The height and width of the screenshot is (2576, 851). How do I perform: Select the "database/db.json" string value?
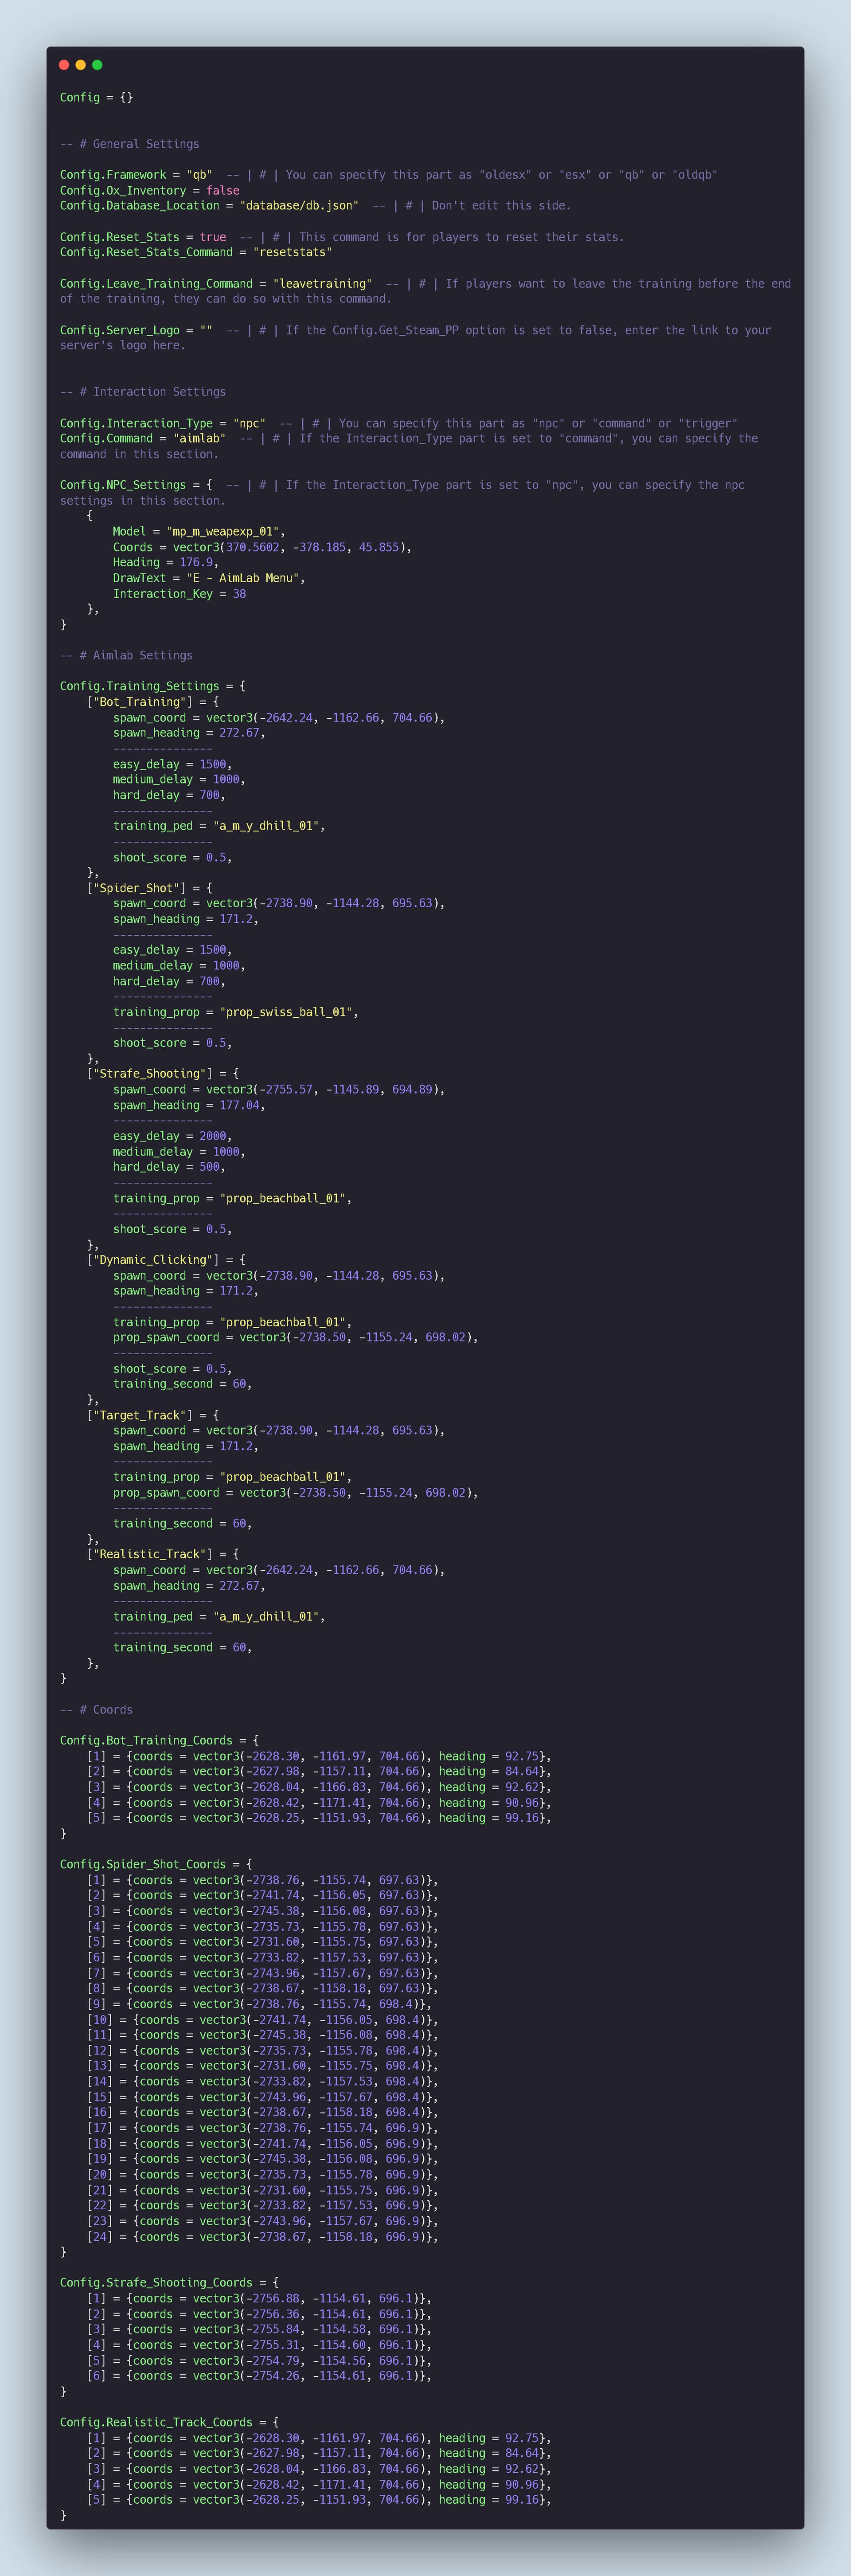pos(299,206)
